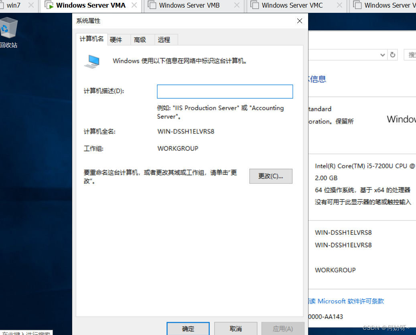
Task: Open the Recycle Bin desktop icon
Action: point(8,32)
